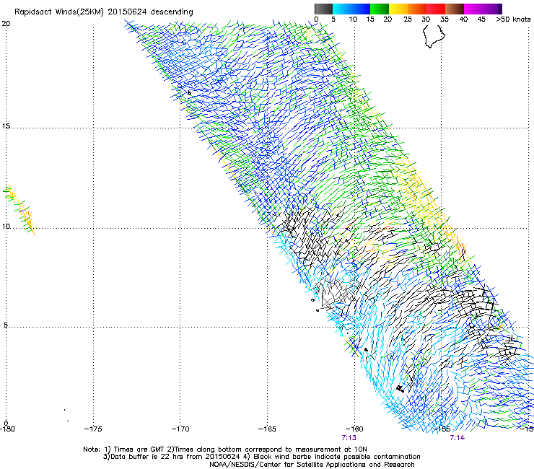This screenshot has height=469, width=534.
Task: Click the cyan 5-10 knots legend segment
Action: pyautogui.click(x=342, y=9)
